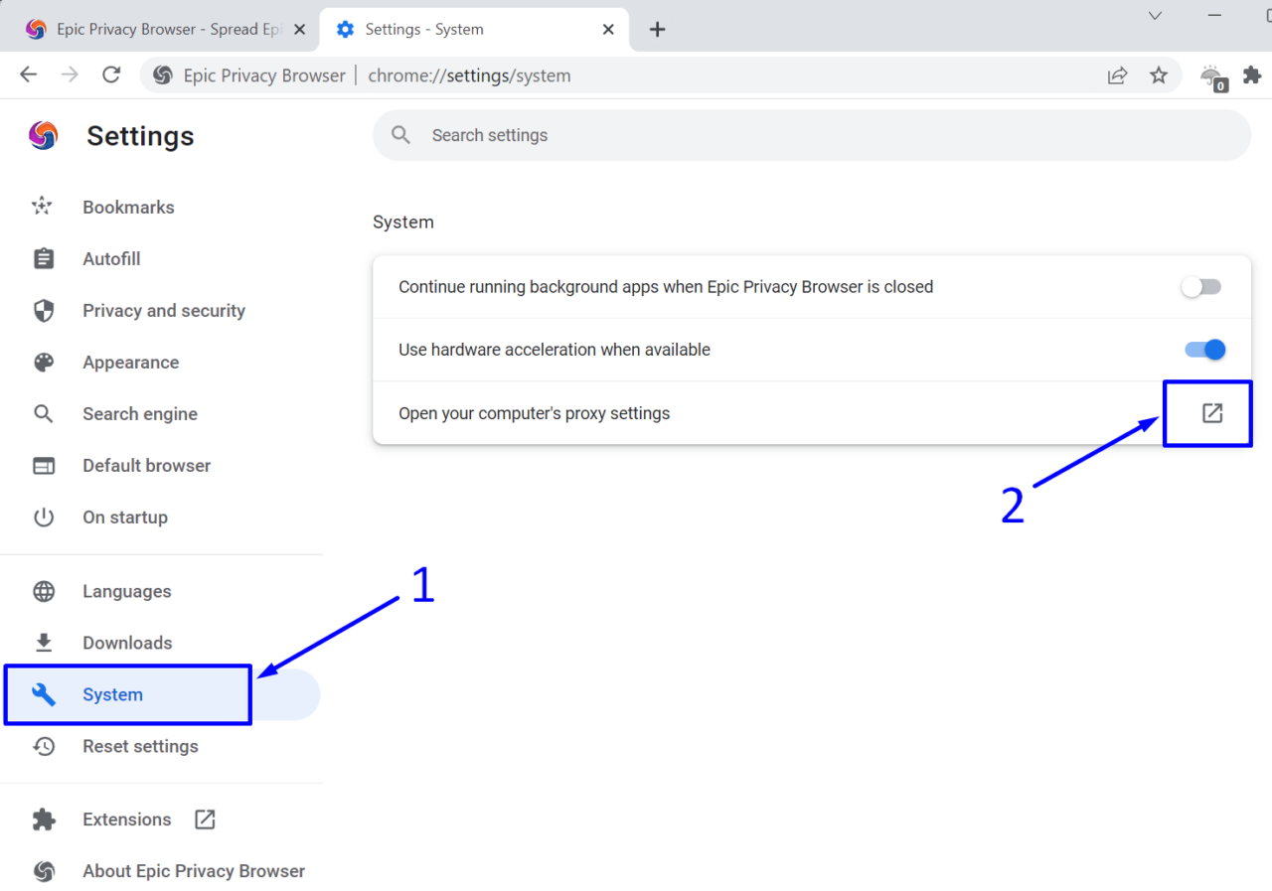Image resolution: width=1272 pixels, height=891 pixels.
Task: Open the tab search chevron dropdown
Action: pyautogui.click(x=1155, y=16)
